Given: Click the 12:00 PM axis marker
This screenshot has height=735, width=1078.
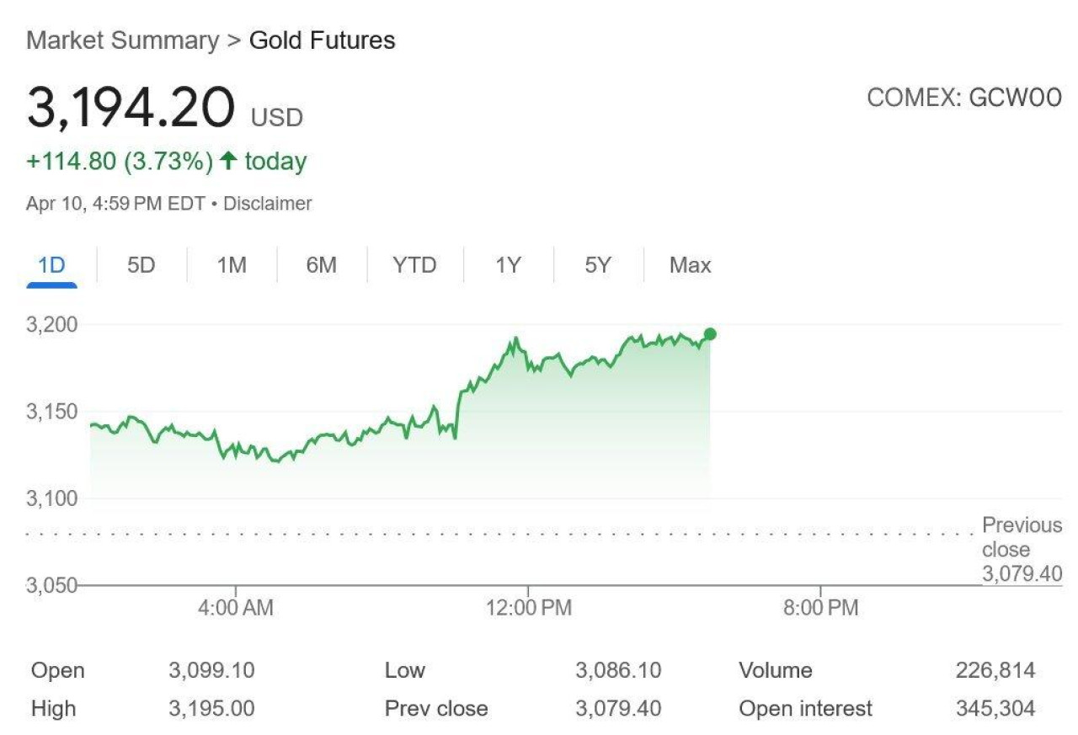Looking at the screenshot, I should click(529, 608).
